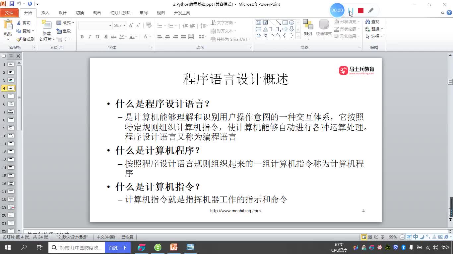This screenshot has height=254, width=453.
Task: Toggle text shadow formatting
Action: 105,37
